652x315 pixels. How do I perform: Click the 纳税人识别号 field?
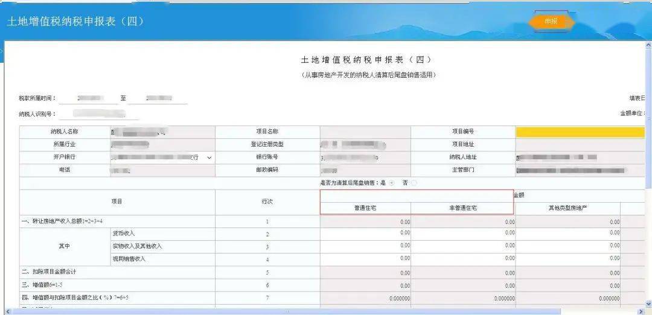click(x=98, y=113)
